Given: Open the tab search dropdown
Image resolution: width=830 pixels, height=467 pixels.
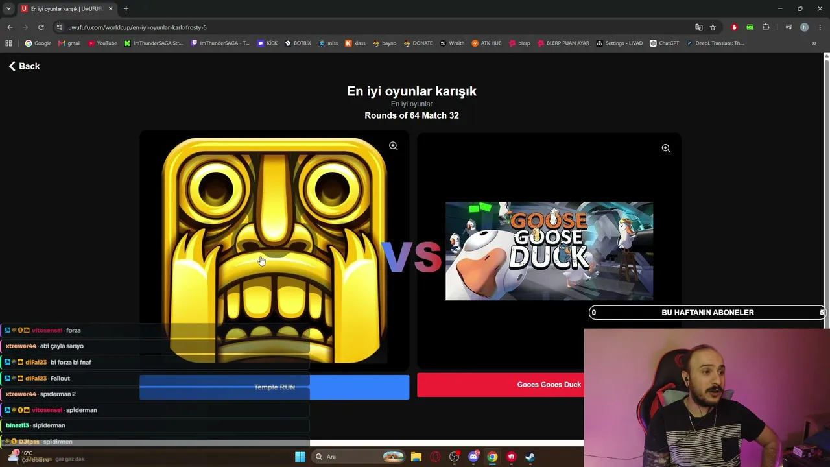Looking at the screenshot, I should 8,8.
